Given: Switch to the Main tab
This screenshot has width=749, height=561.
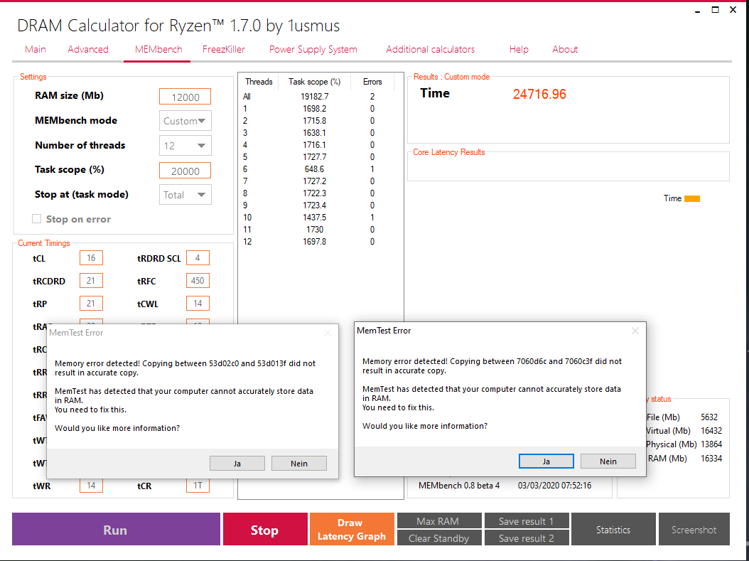Looking at the screenshot, I should pyautogui.click(x=36, y=49).
